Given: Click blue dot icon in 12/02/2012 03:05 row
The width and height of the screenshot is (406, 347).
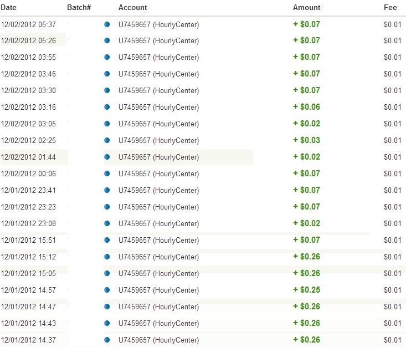Looking at the screenshot, I should click(x=107, y=124).
